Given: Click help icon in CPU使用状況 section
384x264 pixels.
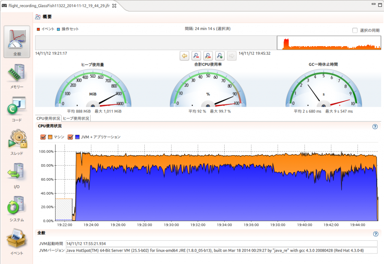Looking at the screenshot, I should [x=375, y=127].
